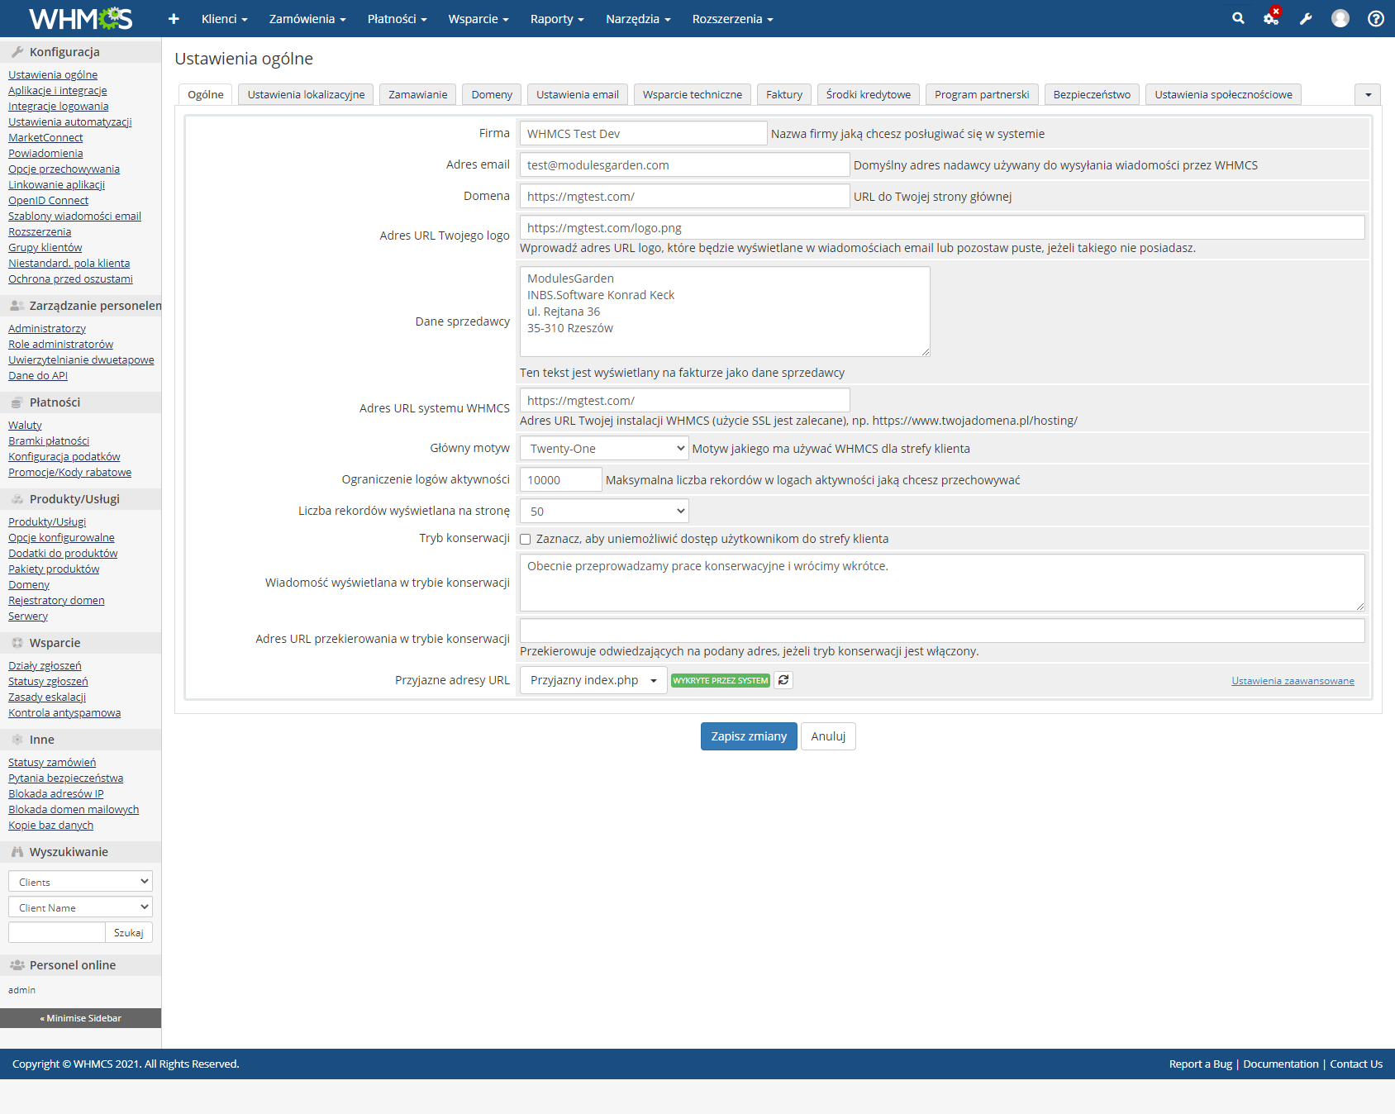
Task: Open the search icon in the top bar
Action: tap(1238, 17)
